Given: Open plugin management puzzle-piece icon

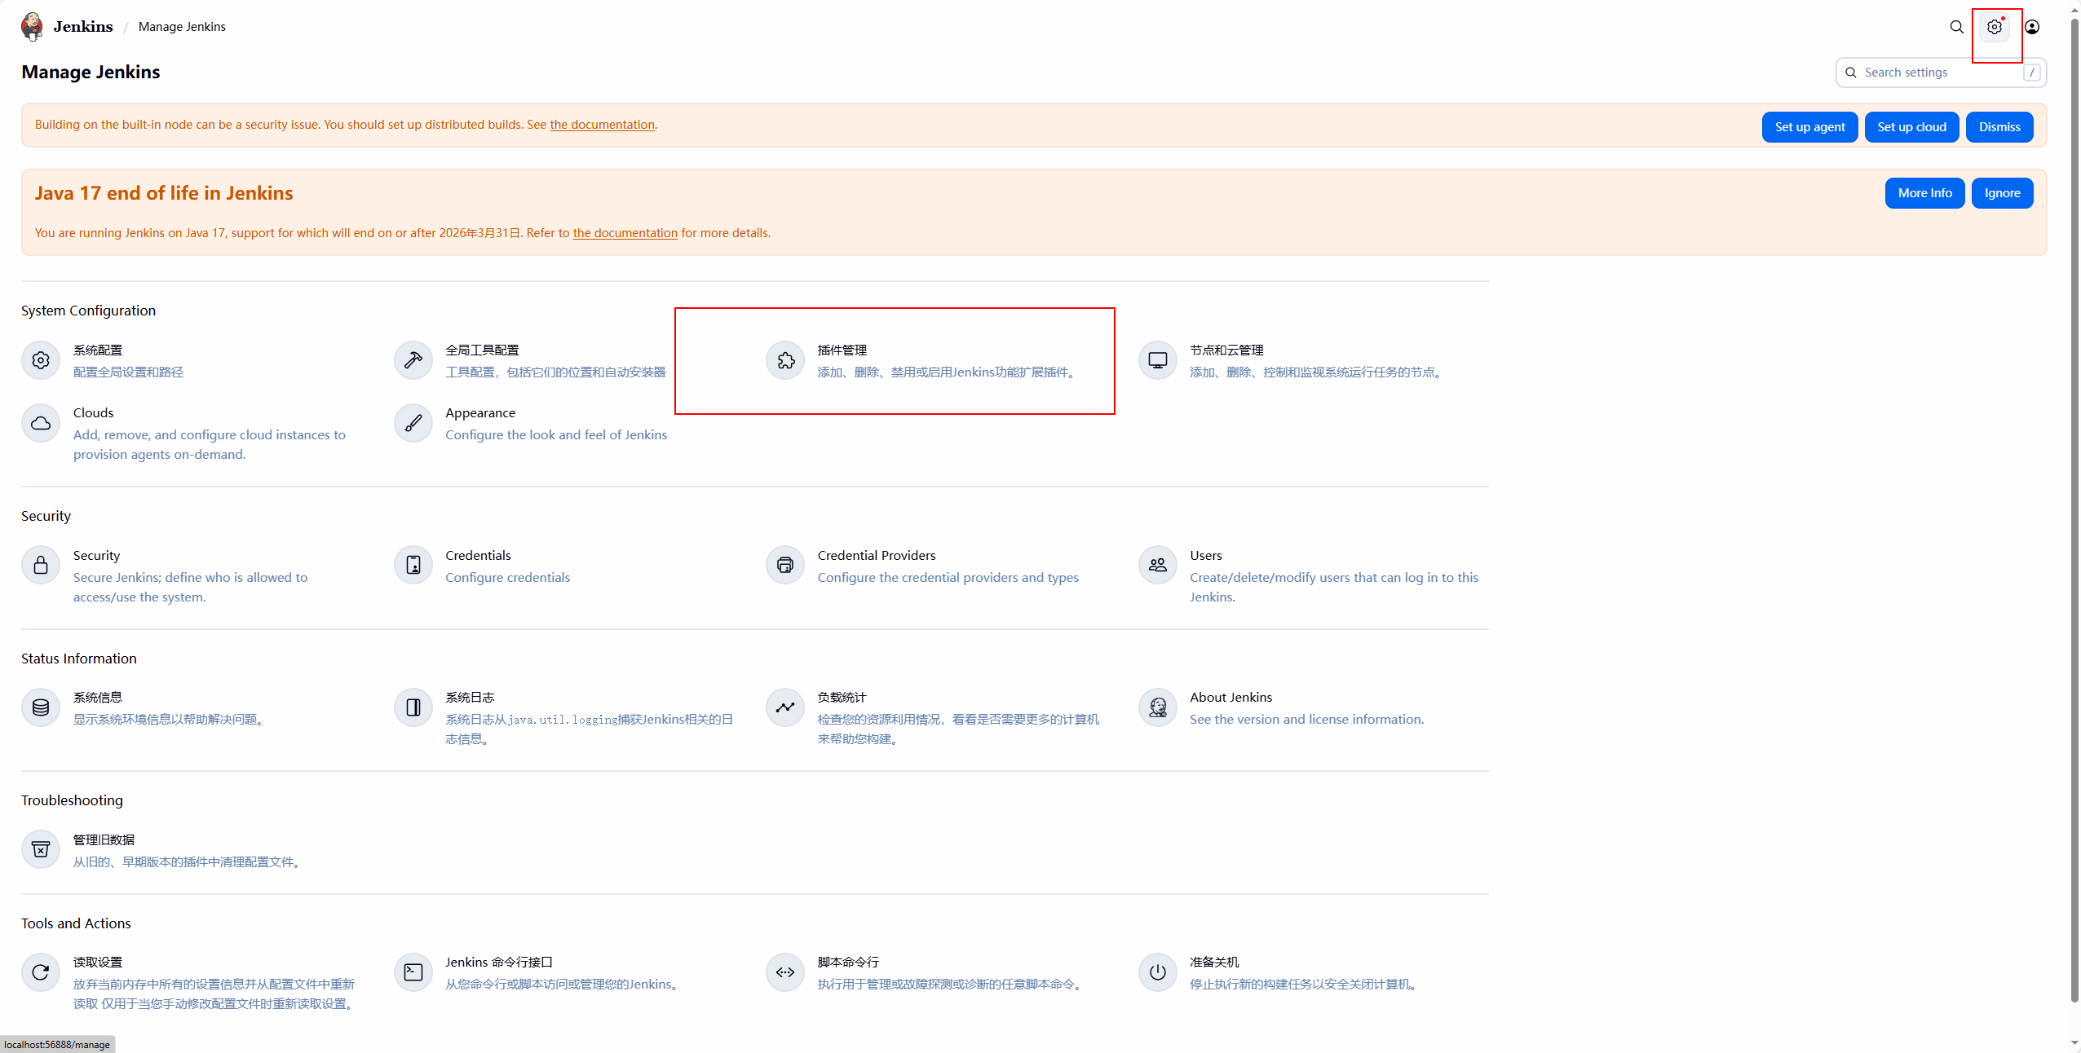Looking at the screenshot, I should point(785,360).
